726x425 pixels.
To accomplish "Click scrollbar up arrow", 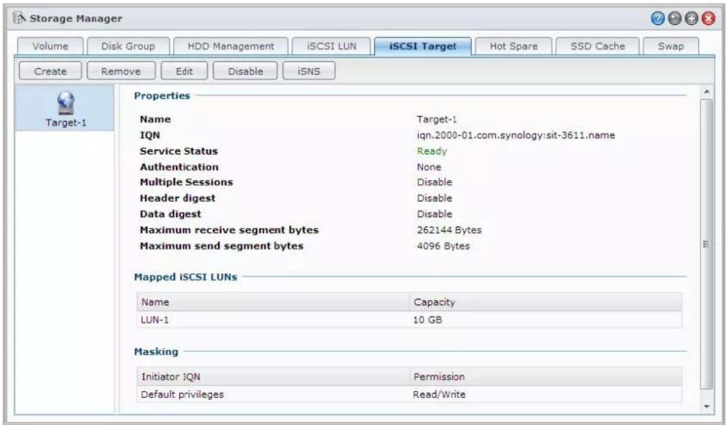I will (707, 92).
